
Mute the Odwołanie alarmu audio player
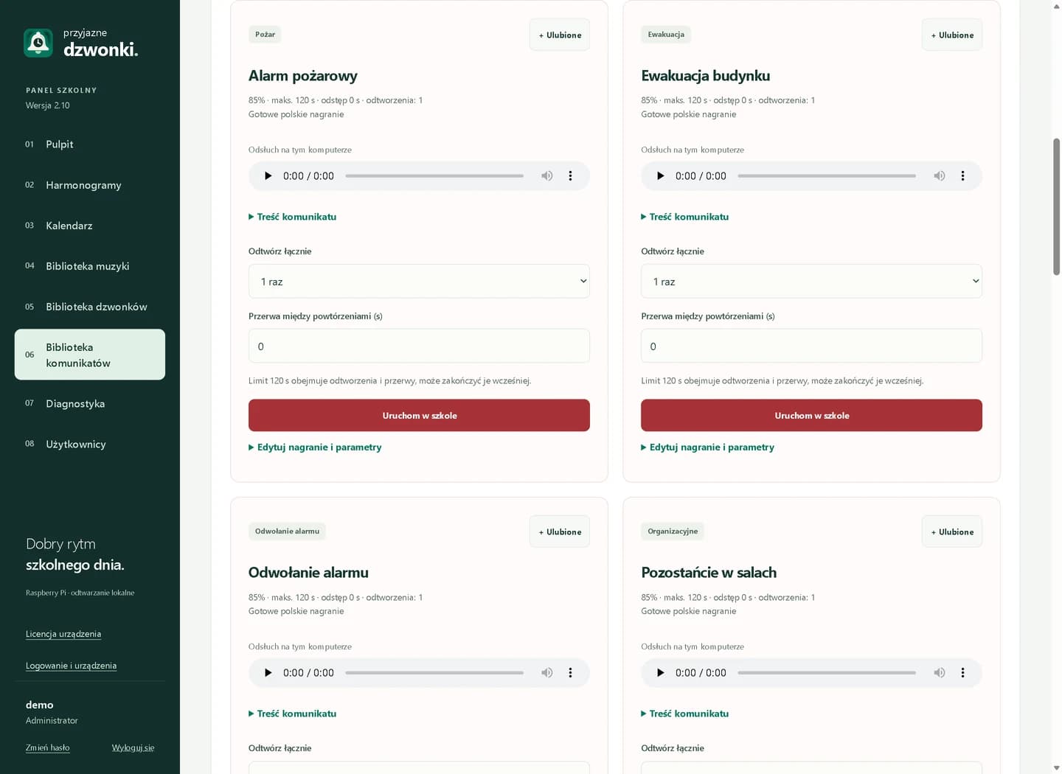pyautogui.click(x=546, y=673)
